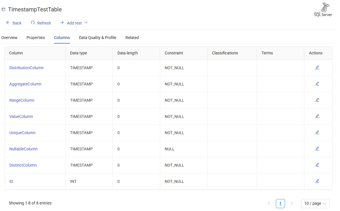Click edit pencil icon for UniqueColumn row
340x211 pixels.
[x=317, y=132]
